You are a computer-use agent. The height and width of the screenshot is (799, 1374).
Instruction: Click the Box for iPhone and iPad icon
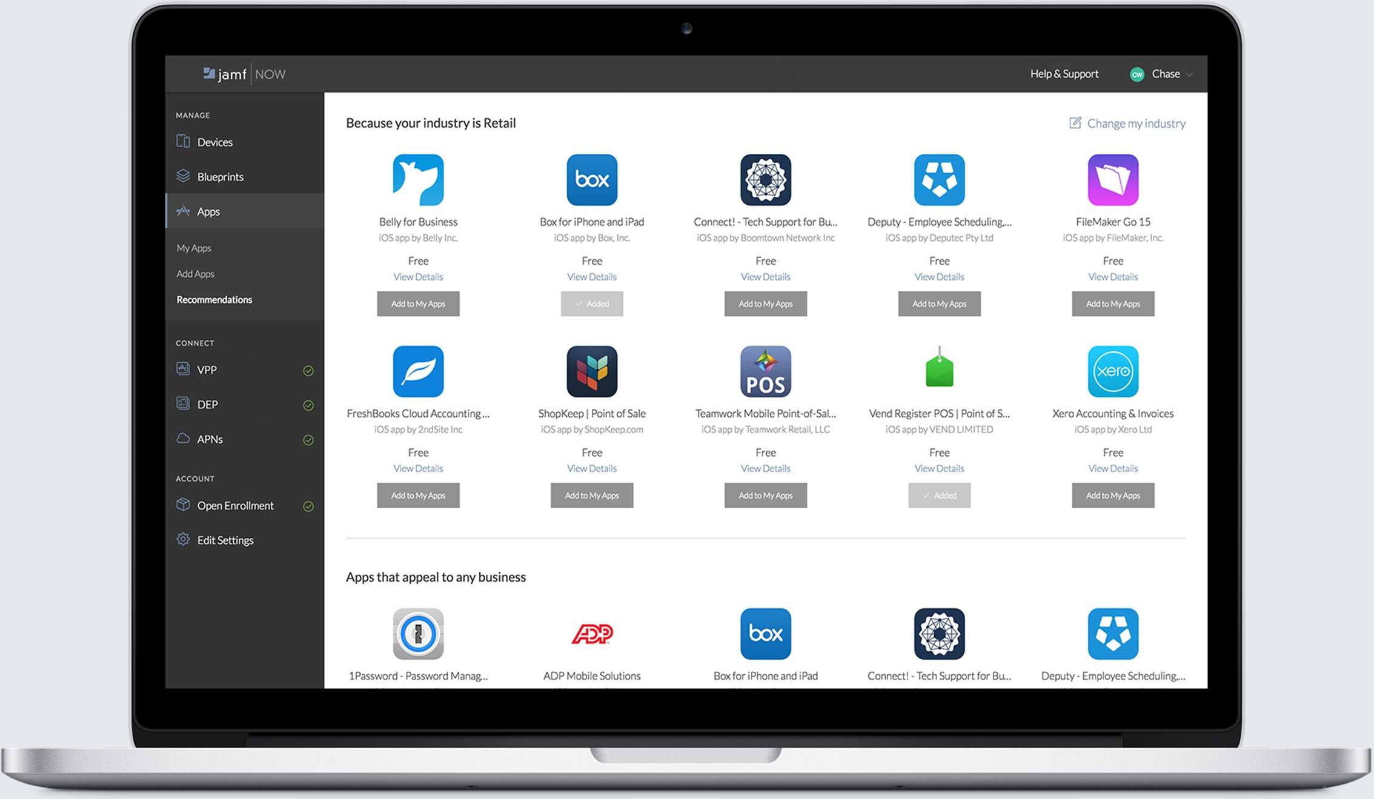(591, 179)
